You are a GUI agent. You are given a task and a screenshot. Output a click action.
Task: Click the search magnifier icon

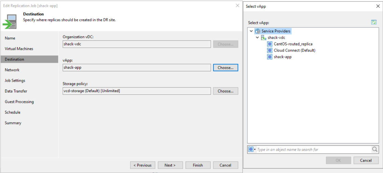pos(375,150)
